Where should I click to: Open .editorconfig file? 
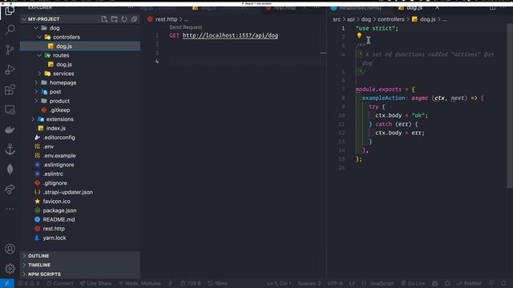tap(80, 138)
